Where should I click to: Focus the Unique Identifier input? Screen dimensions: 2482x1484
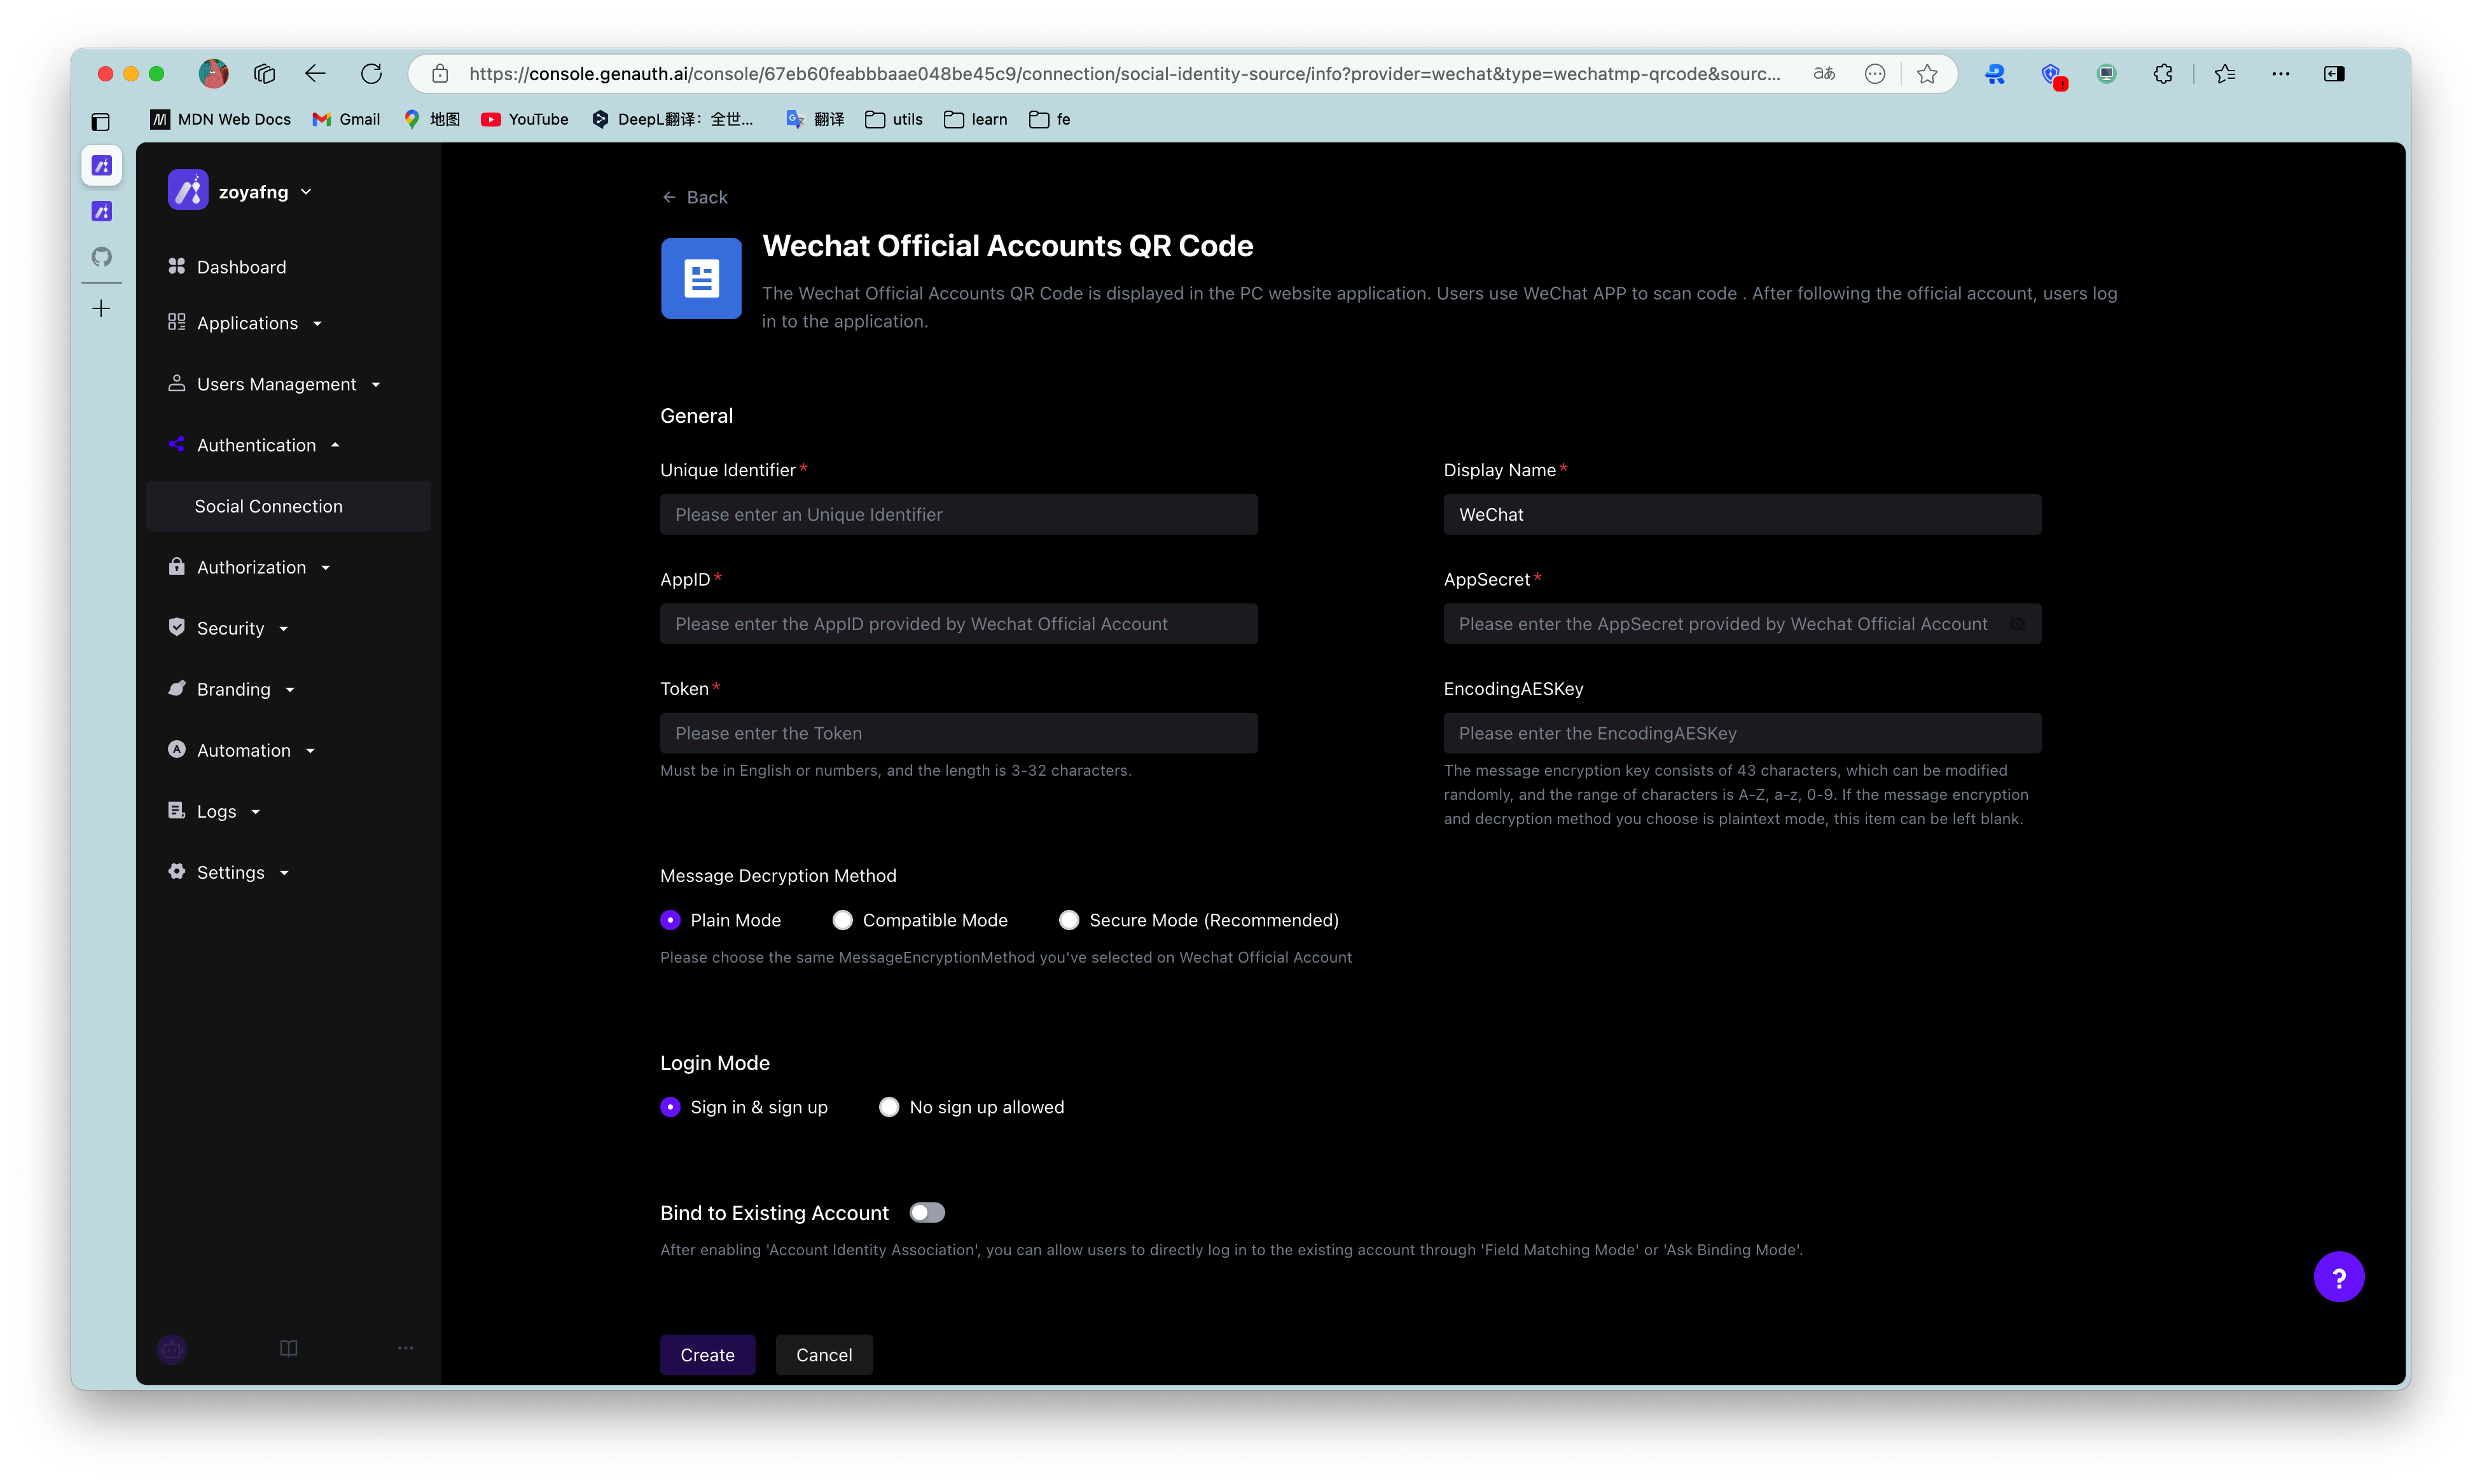(x=959, y=514)
